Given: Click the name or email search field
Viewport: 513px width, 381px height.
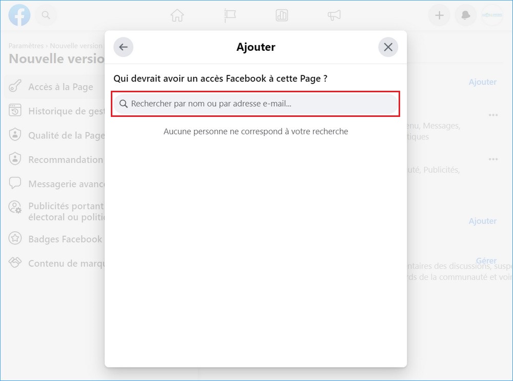Looking at the screenshot, I should [255, 104].
